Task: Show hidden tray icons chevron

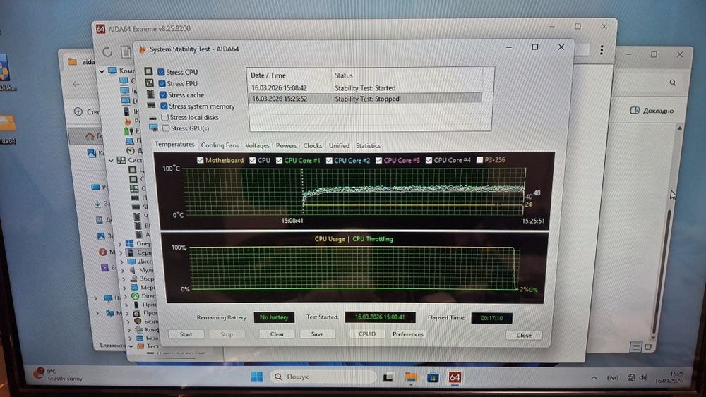Action: pos(594,378)
